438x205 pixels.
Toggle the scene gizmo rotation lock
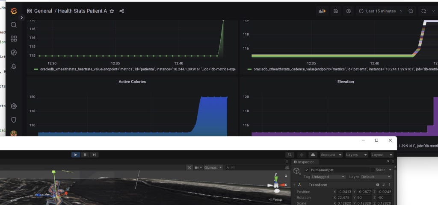tap(286, 176)
